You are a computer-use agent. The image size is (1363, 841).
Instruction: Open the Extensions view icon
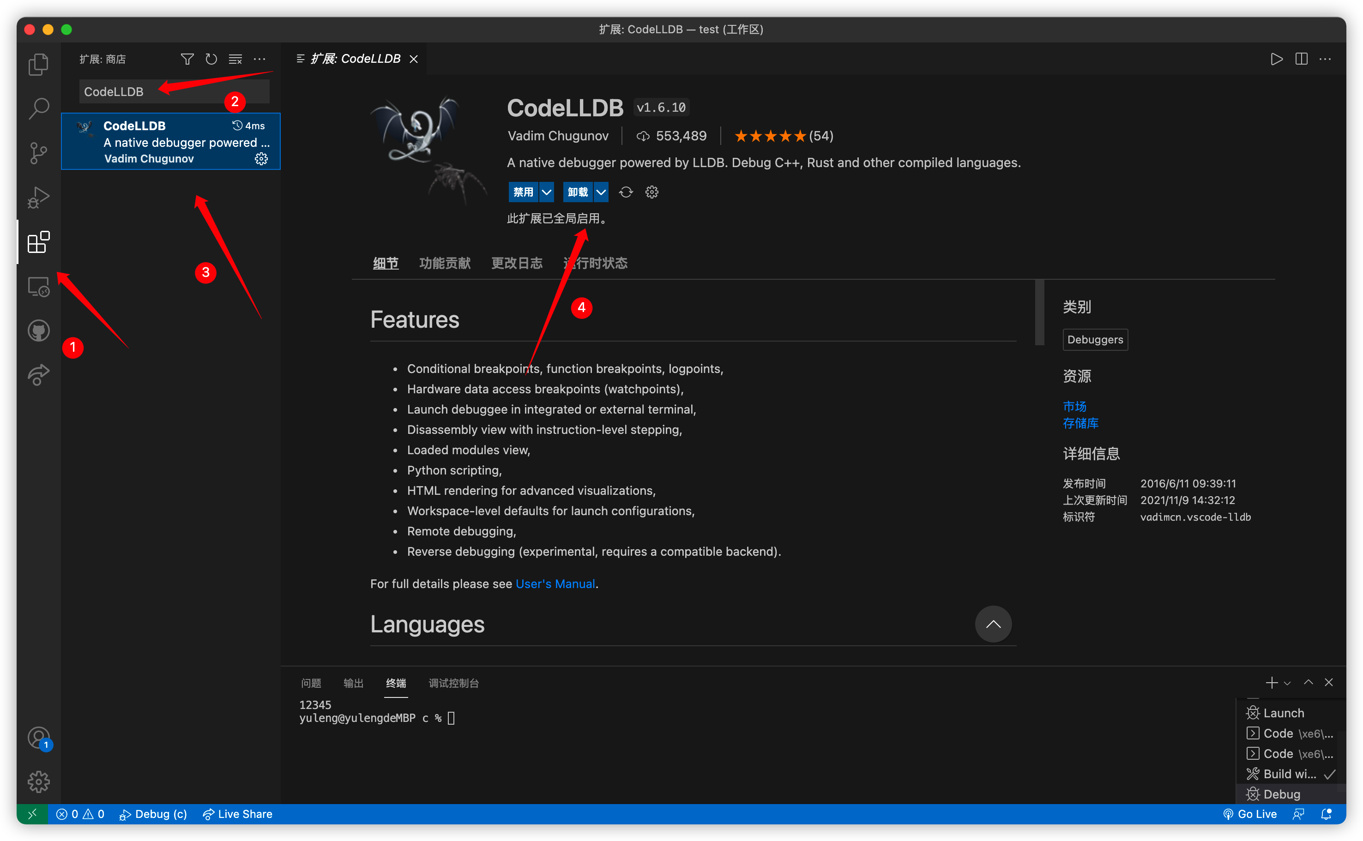(38, 242)
